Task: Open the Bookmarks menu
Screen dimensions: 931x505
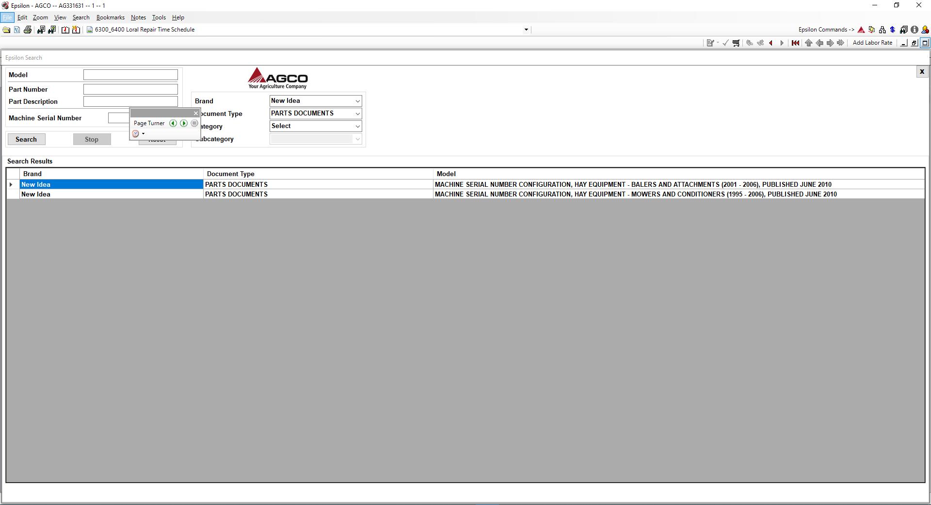Action: pos(111,17)
